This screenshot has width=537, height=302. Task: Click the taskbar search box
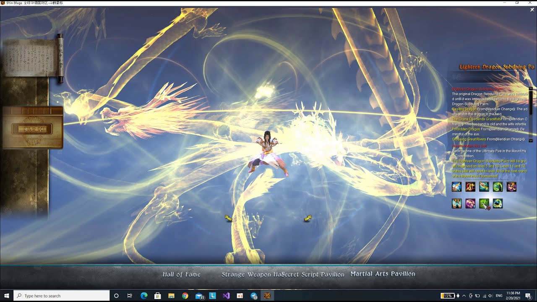61,296
